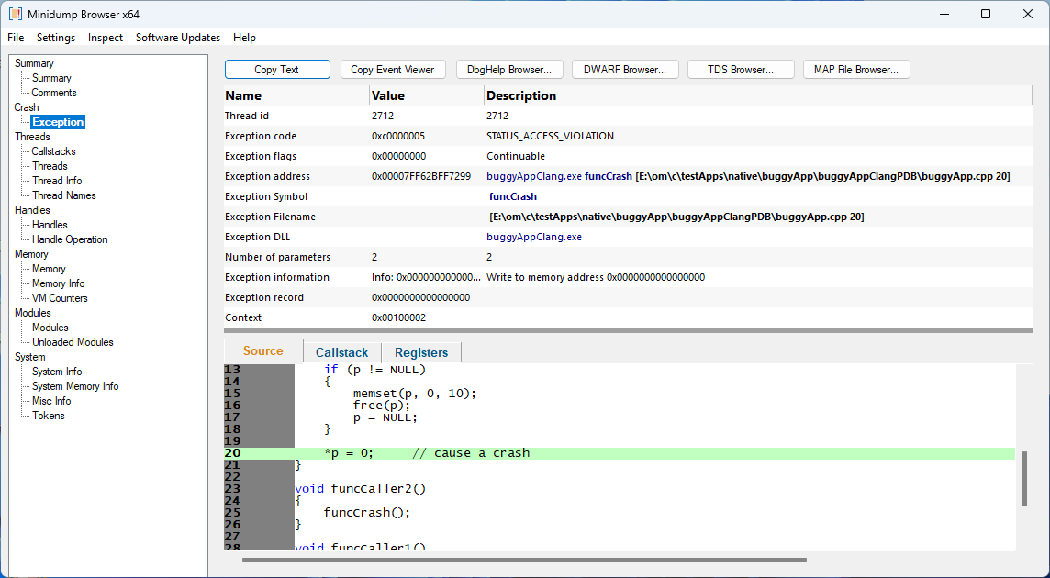The width and height of the screenshot is (1050, 578).
Task: Click the Copy Event Viewer button
Action: tap(393, 70)
